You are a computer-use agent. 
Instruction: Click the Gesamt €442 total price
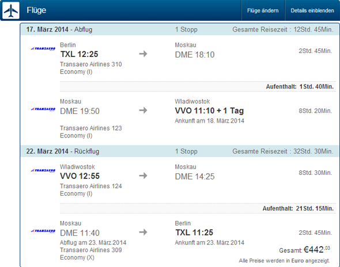[x=304, y=250]
